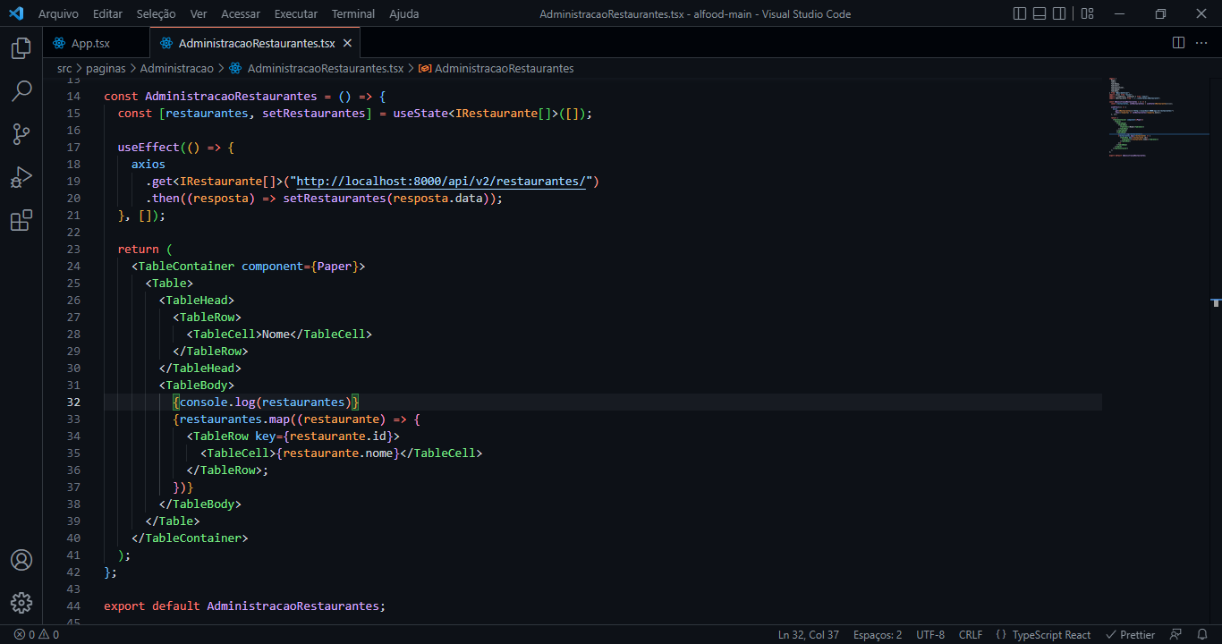Click the Prettier status item

pos(1130,635)
